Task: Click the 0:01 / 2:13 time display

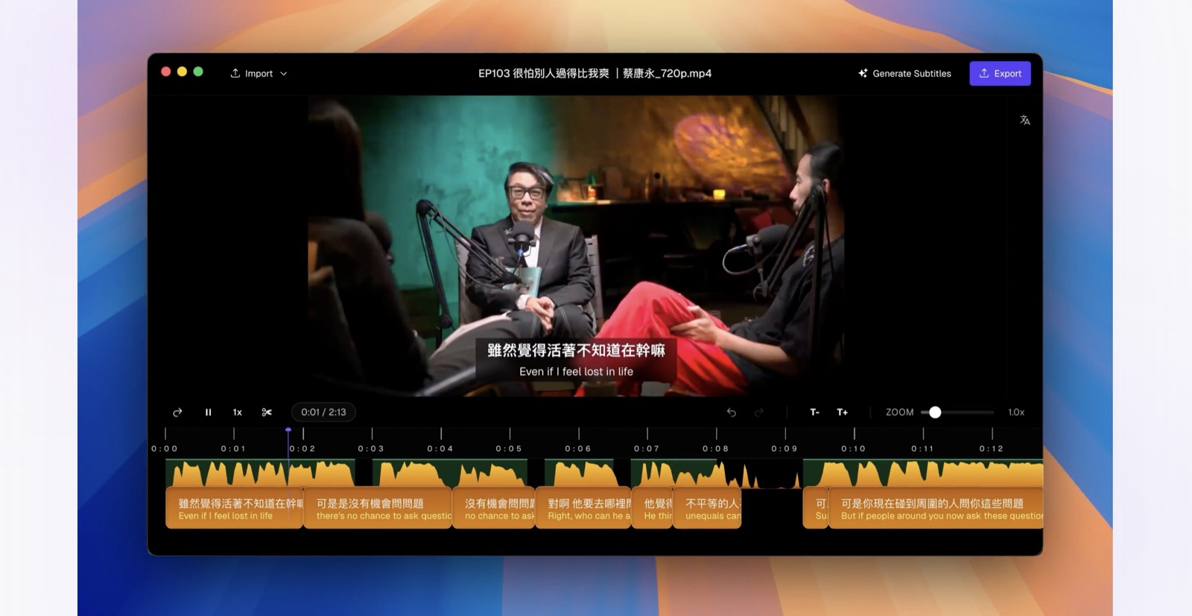Action: point(323,412)
